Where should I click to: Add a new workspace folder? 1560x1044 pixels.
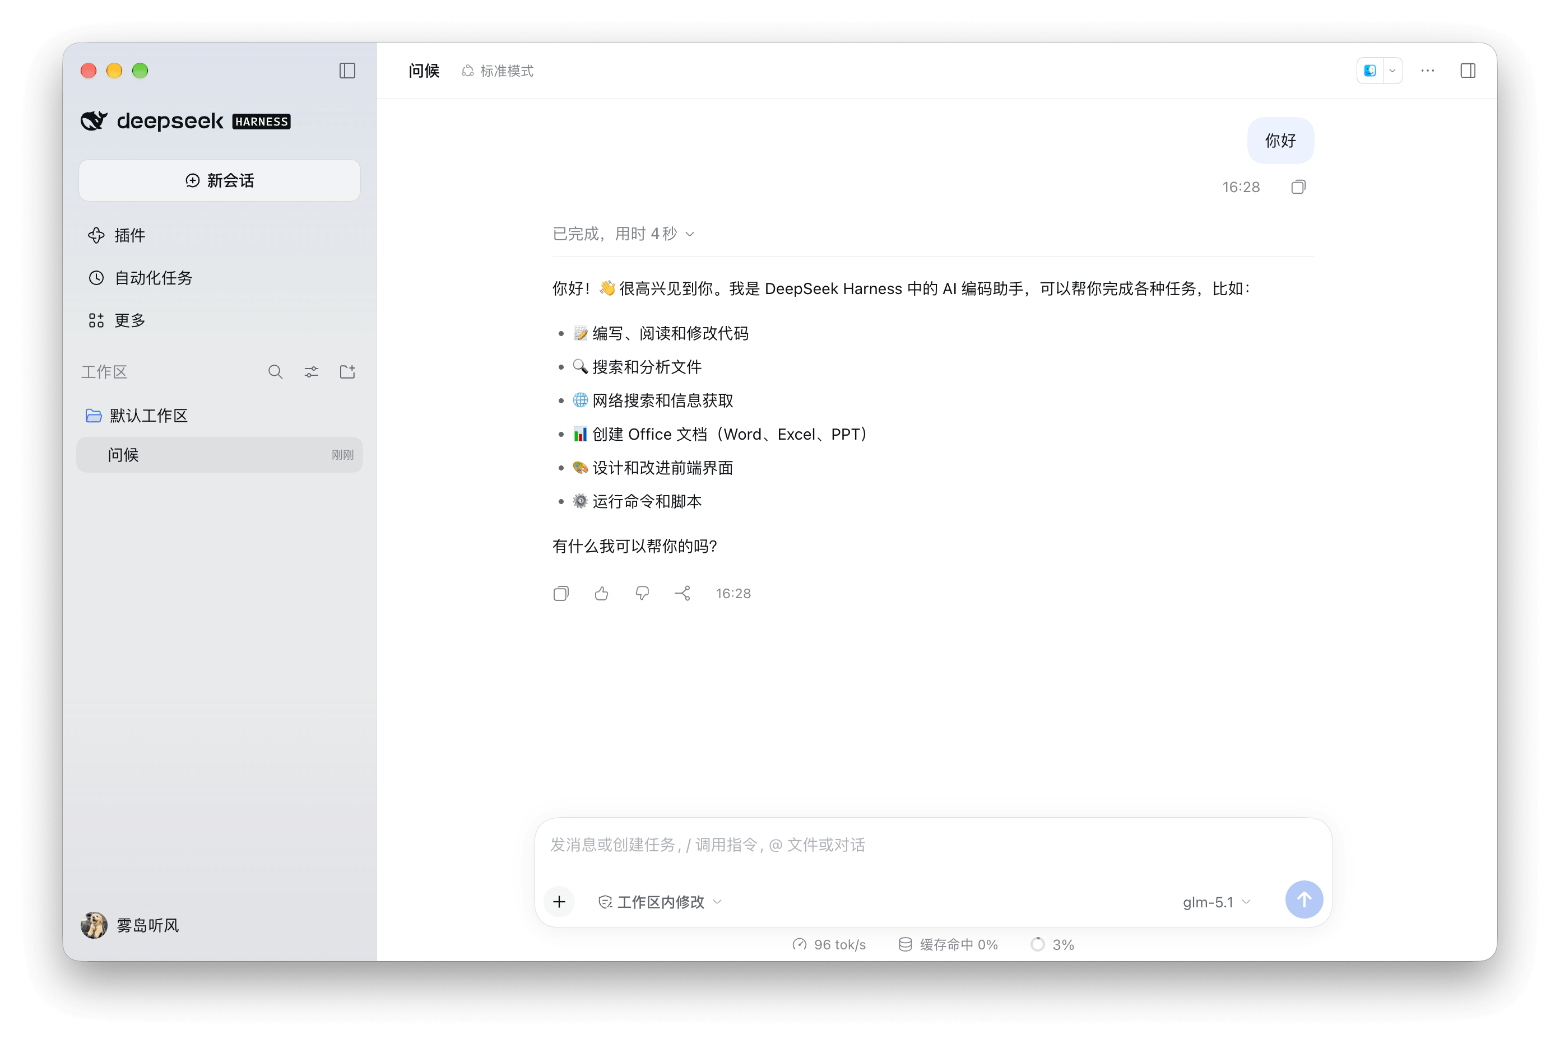pyautogui.click(x=347, y=371)
